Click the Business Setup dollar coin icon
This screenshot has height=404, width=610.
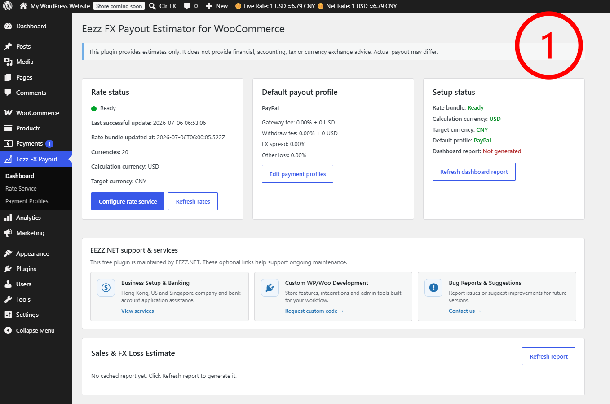[106, 288]
